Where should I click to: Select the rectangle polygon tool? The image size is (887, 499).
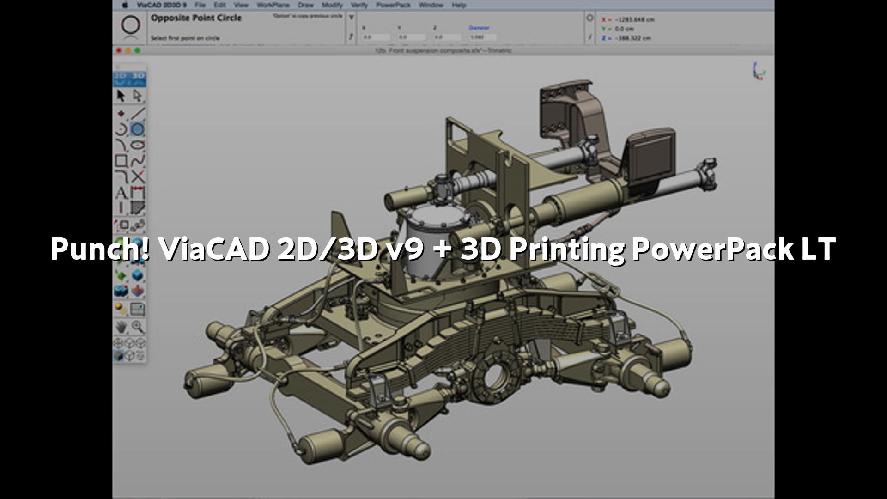[121, 161]
